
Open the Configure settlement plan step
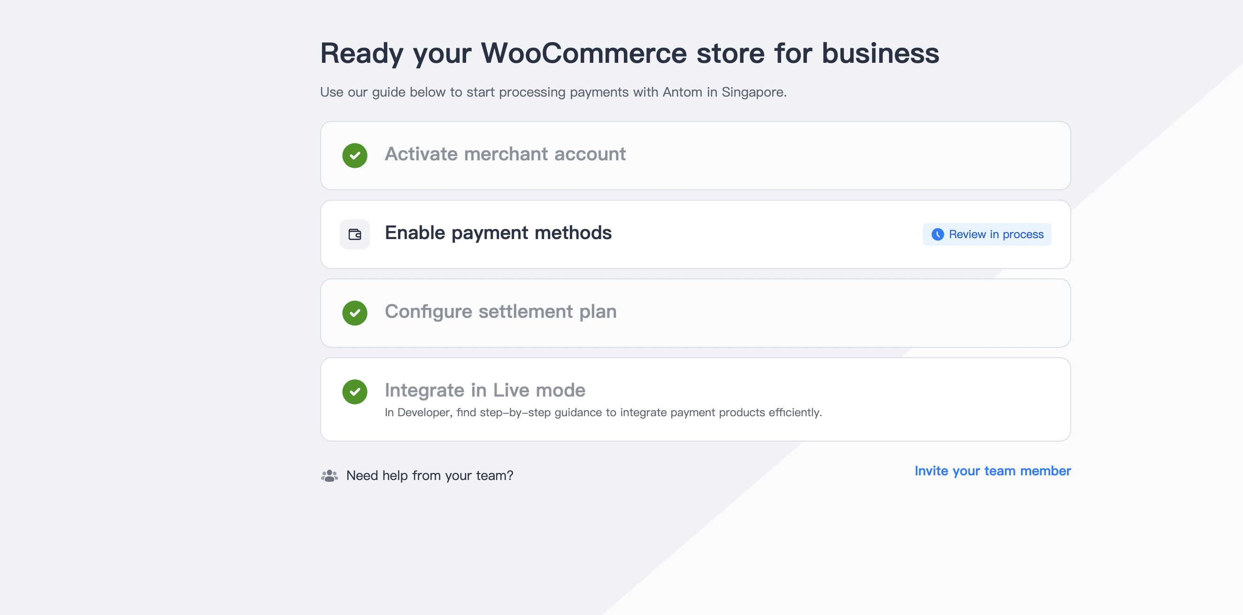pyautogui.click(x=500, y=312)
